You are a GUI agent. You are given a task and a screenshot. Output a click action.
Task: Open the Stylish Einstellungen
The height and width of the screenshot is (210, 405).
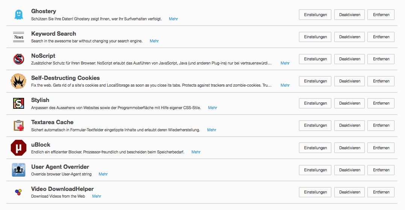click(x=315, y=103)
